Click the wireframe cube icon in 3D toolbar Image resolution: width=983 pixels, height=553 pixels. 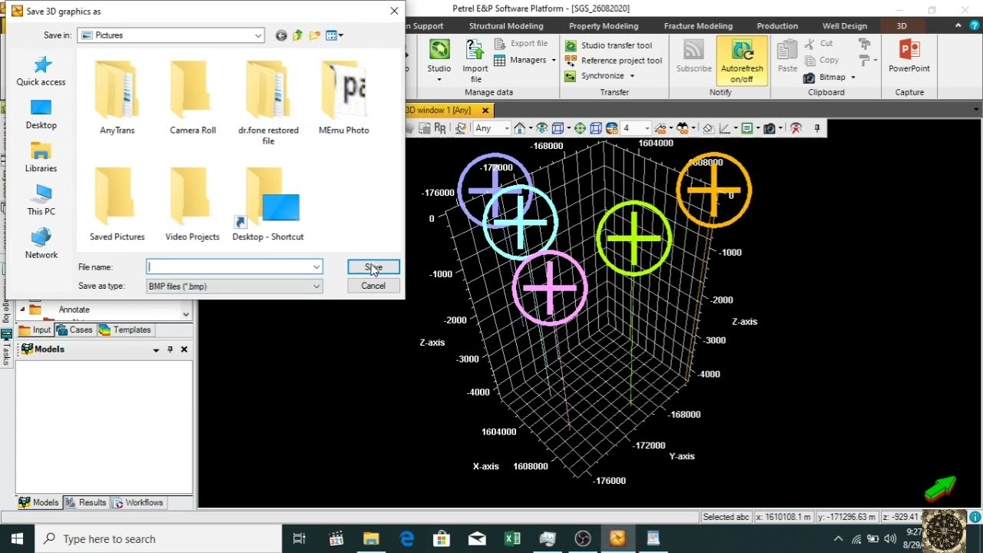[x=596, y=128]
